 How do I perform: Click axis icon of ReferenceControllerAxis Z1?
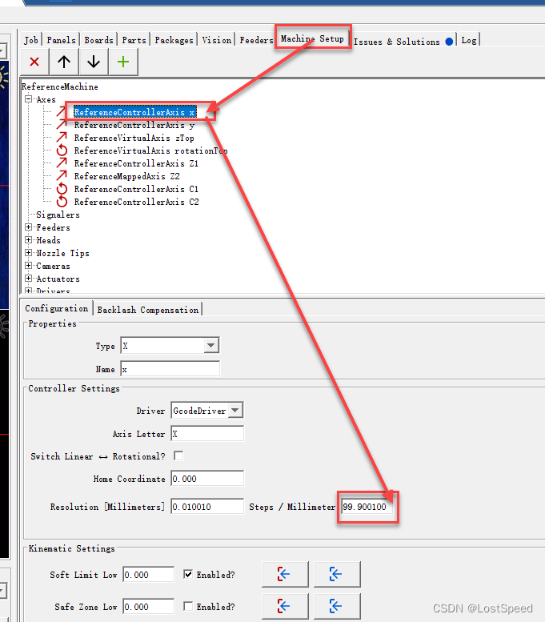point(62,163)
